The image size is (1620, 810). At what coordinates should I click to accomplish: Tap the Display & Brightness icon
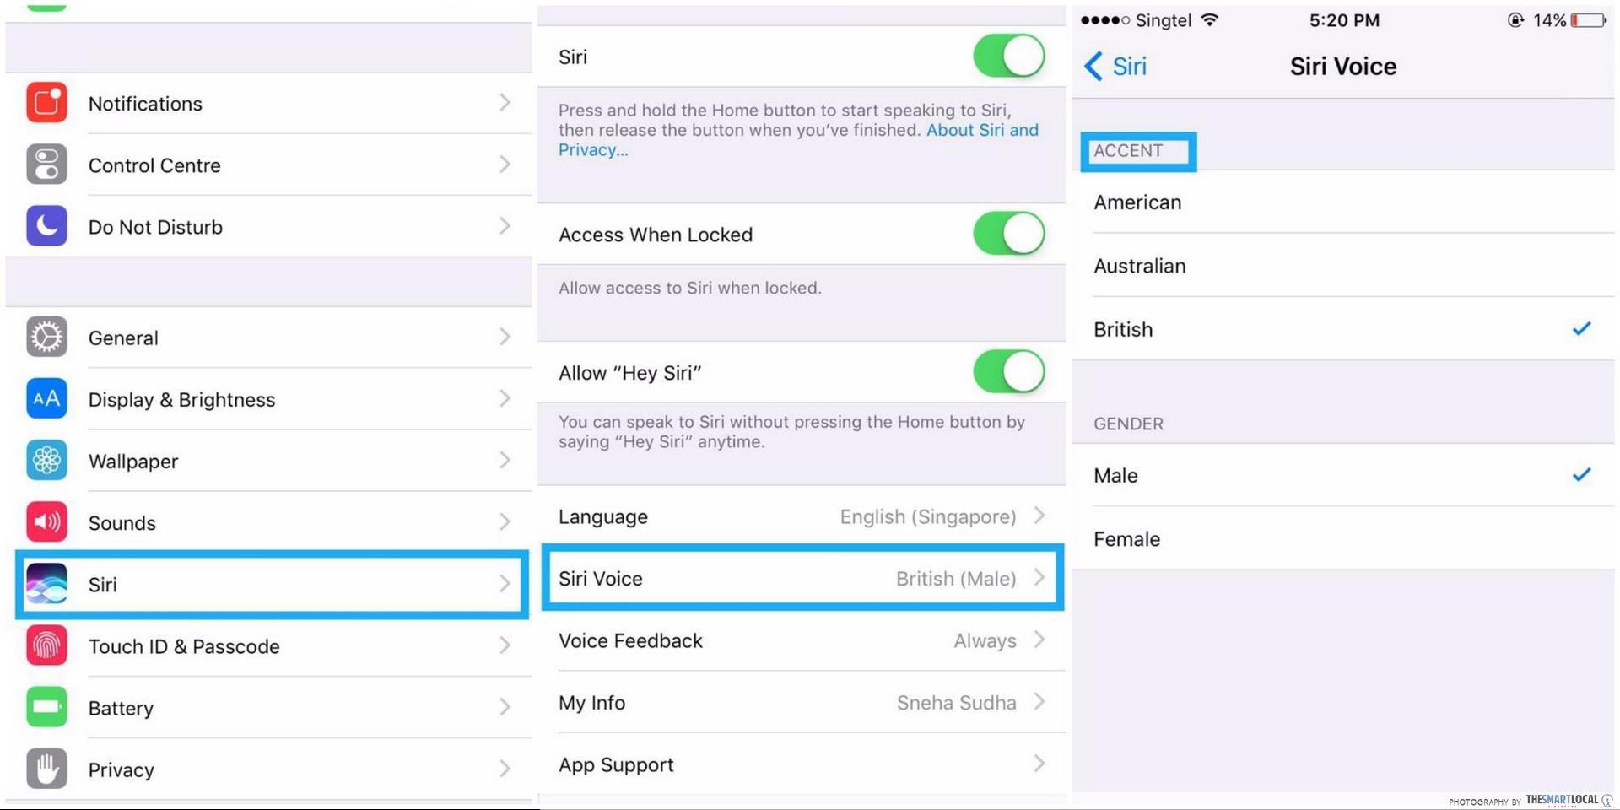[46, 399]
